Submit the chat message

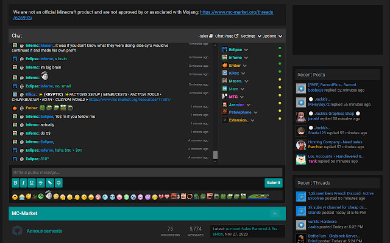click(274, 183)
